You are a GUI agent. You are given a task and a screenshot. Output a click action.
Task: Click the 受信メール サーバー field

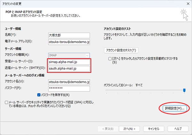click(68, 62)
